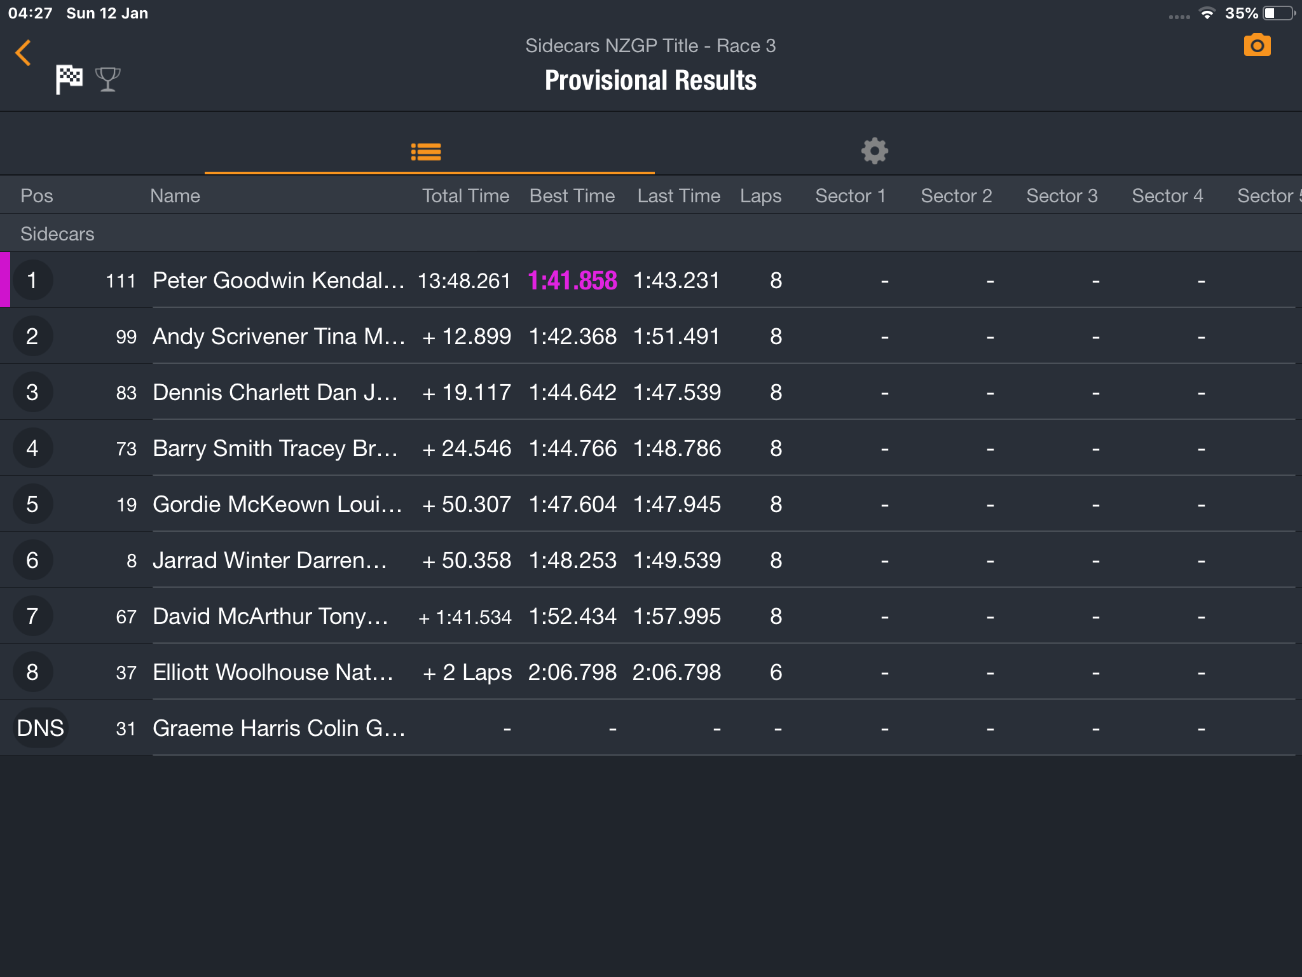Screen dimensions: 1302x977
Task: Select the Laps column header
Action: point(761,196)
